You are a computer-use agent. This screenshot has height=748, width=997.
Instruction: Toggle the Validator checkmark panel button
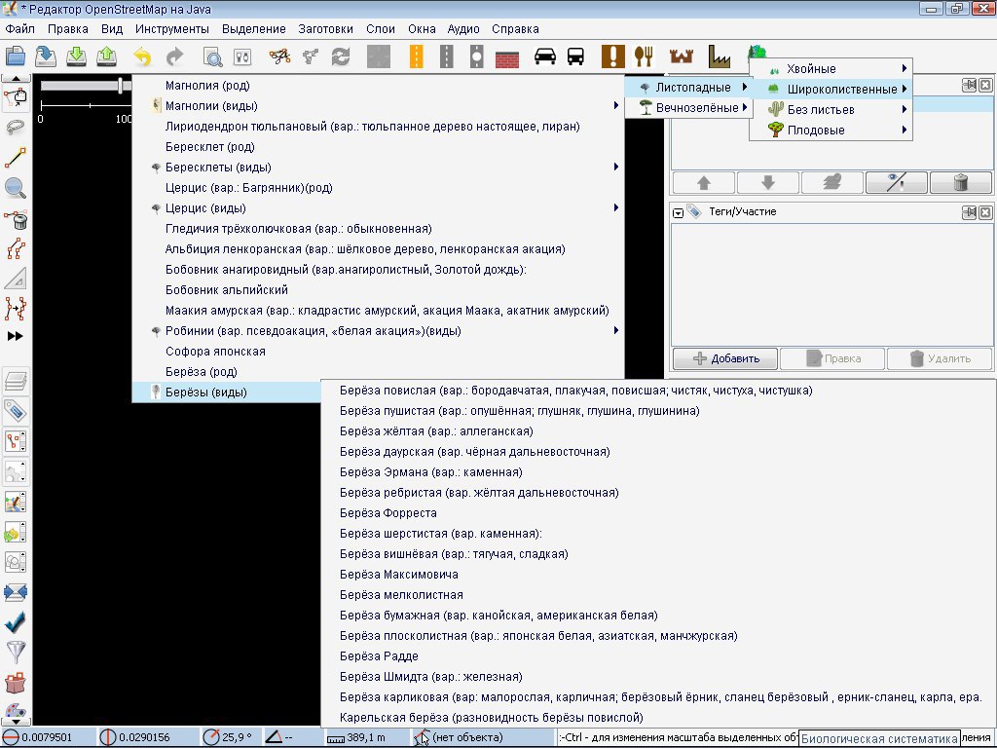coord(16,621)
